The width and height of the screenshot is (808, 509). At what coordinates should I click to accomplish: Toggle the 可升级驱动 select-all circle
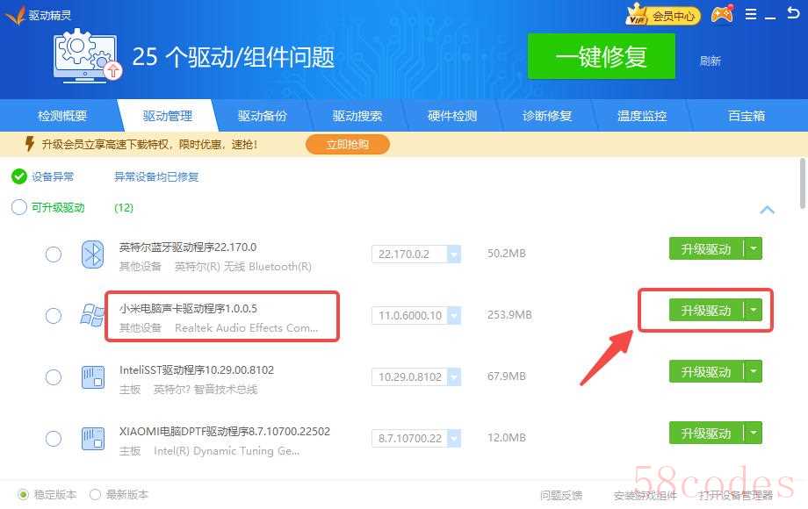click(19, 207)
